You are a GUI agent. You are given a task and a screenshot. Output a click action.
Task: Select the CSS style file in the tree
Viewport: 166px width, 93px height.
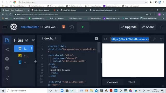coord(24,62)
